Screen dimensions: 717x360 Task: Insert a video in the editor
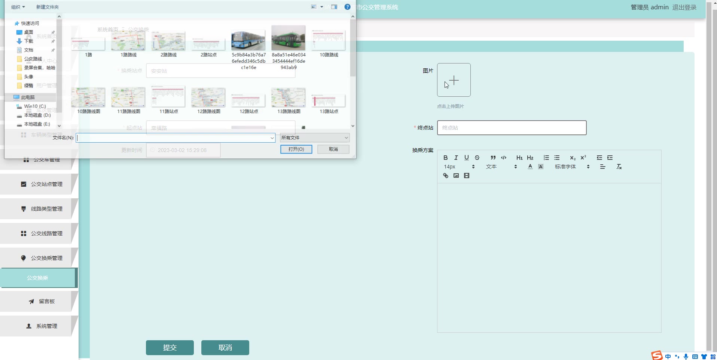(x=466, y=176)
